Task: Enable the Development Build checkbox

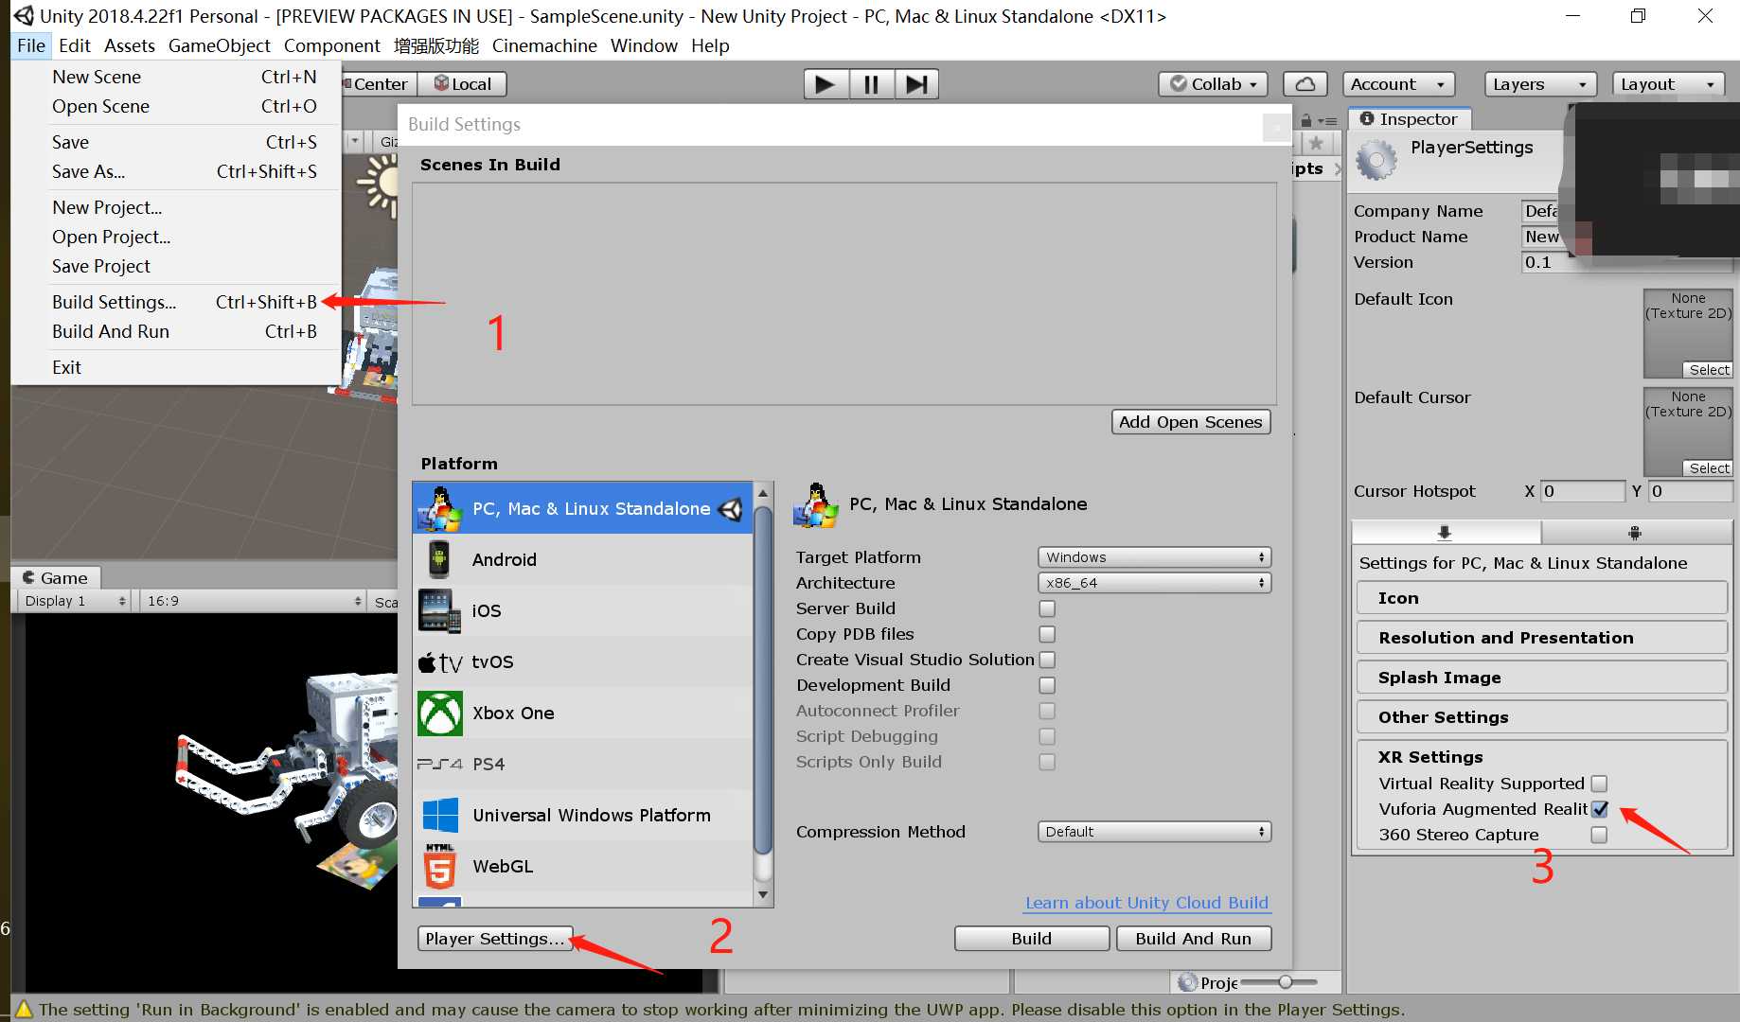Action: point(1047,685)
